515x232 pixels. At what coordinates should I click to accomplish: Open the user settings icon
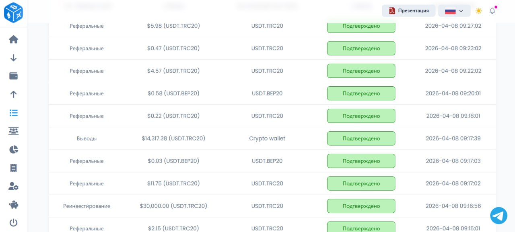coord(14,186)
